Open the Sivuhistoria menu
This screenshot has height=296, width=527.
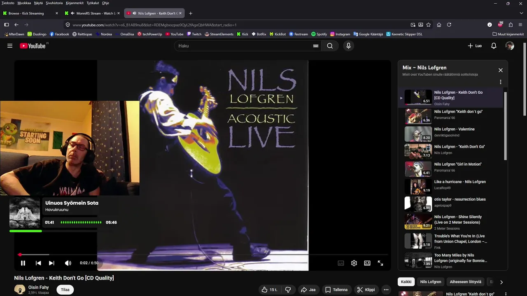[x=54, y=3]
